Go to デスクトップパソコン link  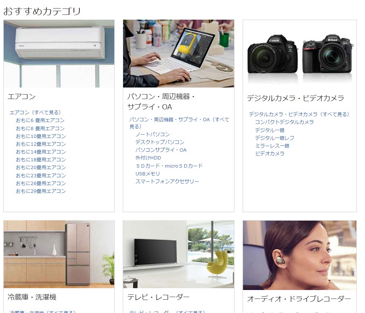point(160,142)
